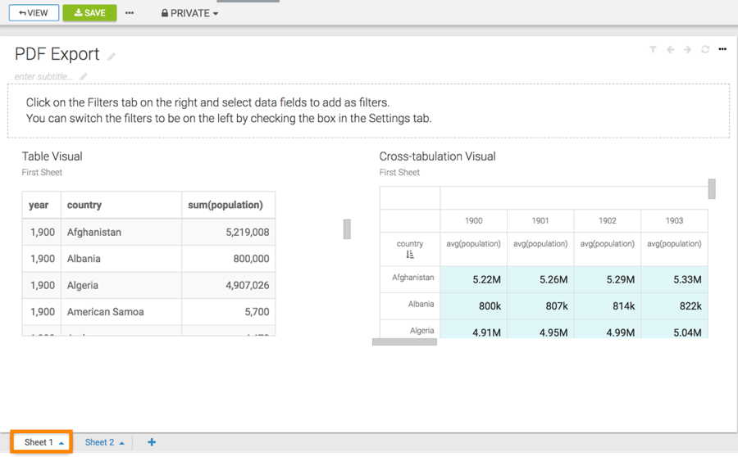
Task: Open the Sheet 1 tab arrow menu
Action: point(61,443)
